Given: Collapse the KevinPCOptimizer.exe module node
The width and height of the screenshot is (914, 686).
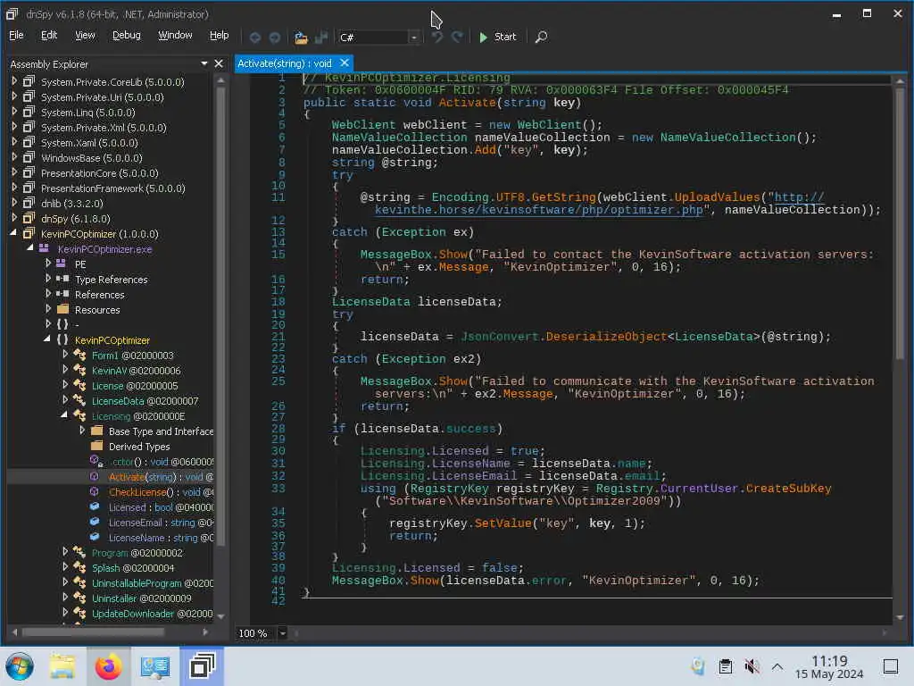Looking at the screenshot, I should (30, 248).
